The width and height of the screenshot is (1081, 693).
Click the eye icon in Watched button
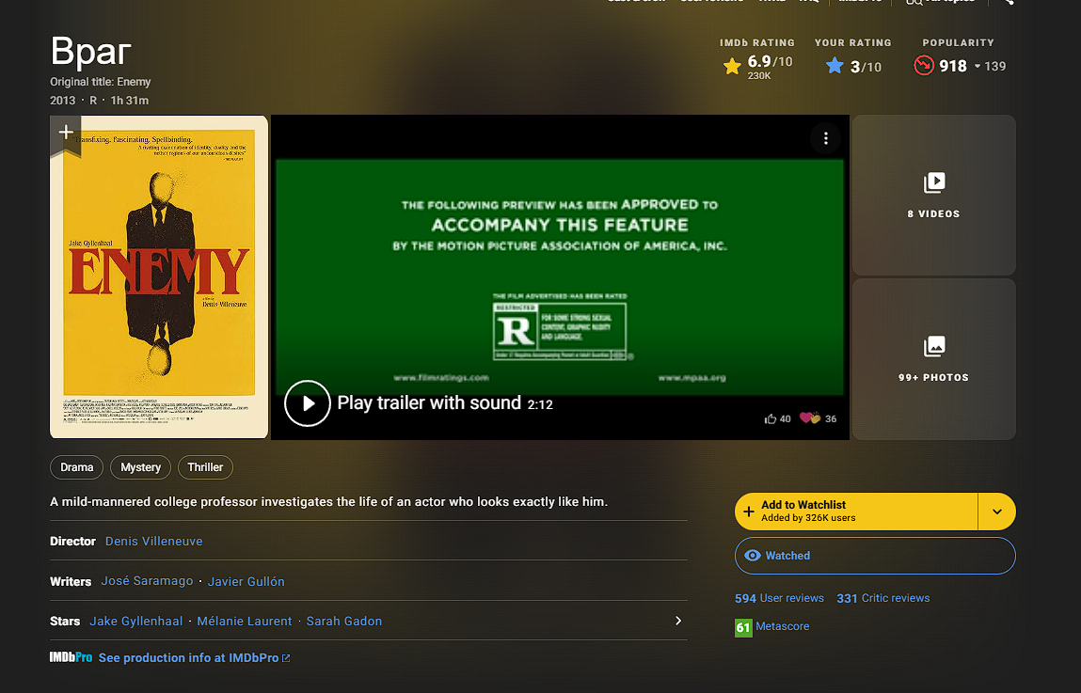pyautogui.click(x=753, y=555)
